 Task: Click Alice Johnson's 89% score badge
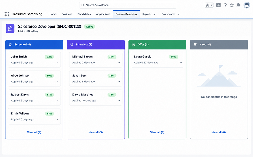coord(49,76)
